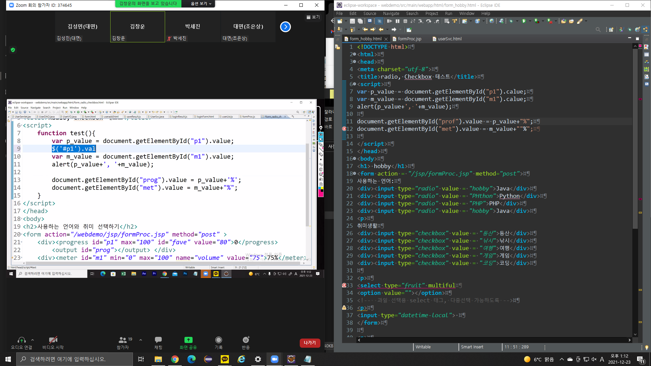Open the Source menu in Eclipse

[370, 14]
